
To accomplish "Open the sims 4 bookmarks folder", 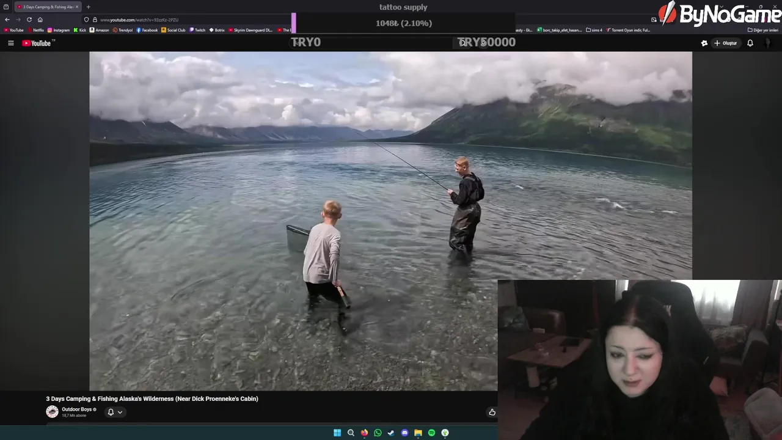I will tap(594, 30).
